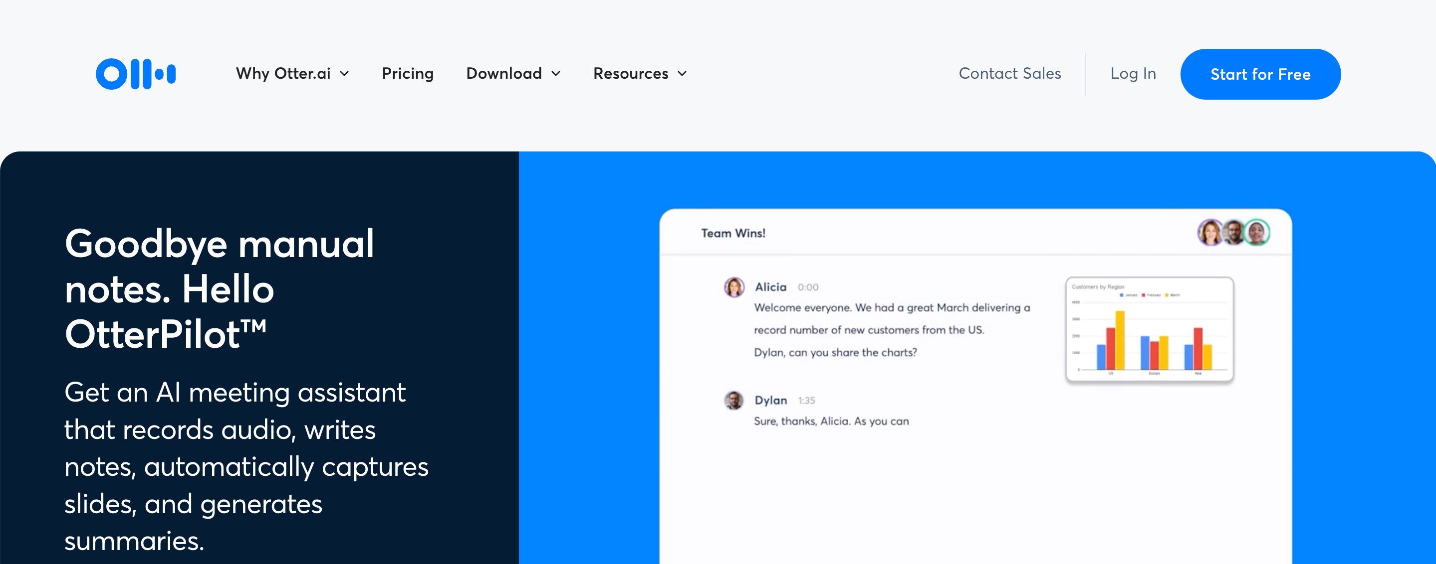Image resolution: width=1436 pixels, height=564 pixels.
Task: Click the "Goodbye manual notes" headline
Action: pos(220,288)
